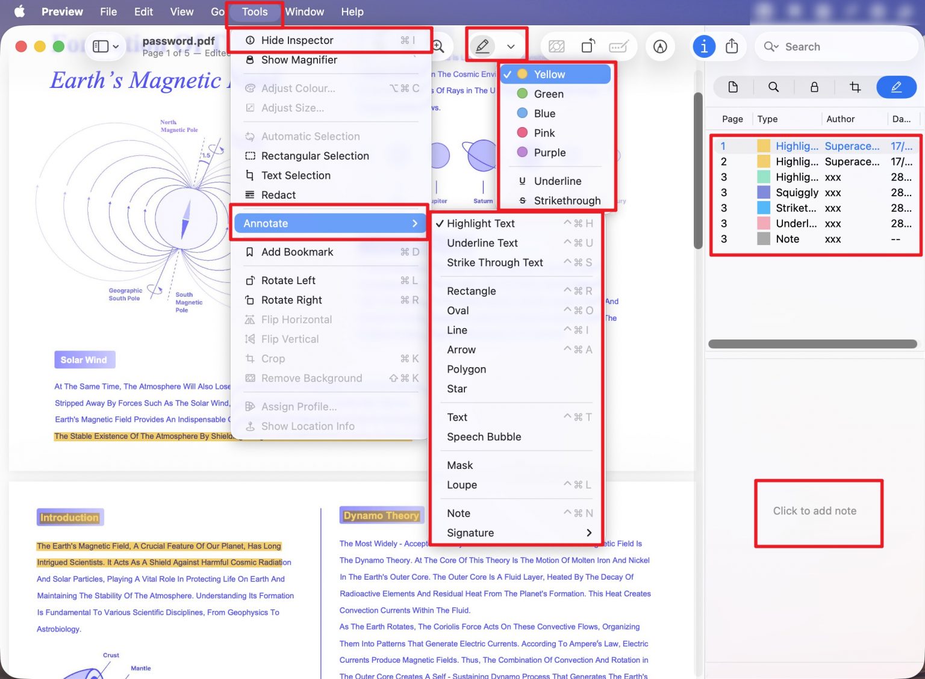Click the Remove Background toolbar icon
Image resolution: width=925 pixels, height=679 pixels.
557,46
